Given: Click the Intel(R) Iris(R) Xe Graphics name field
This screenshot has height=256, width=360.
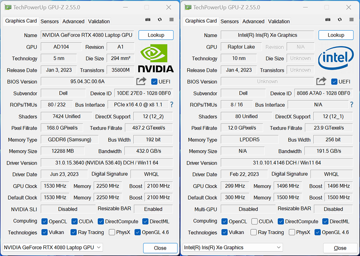Looking at the screenshot, I should coord(267,35).
